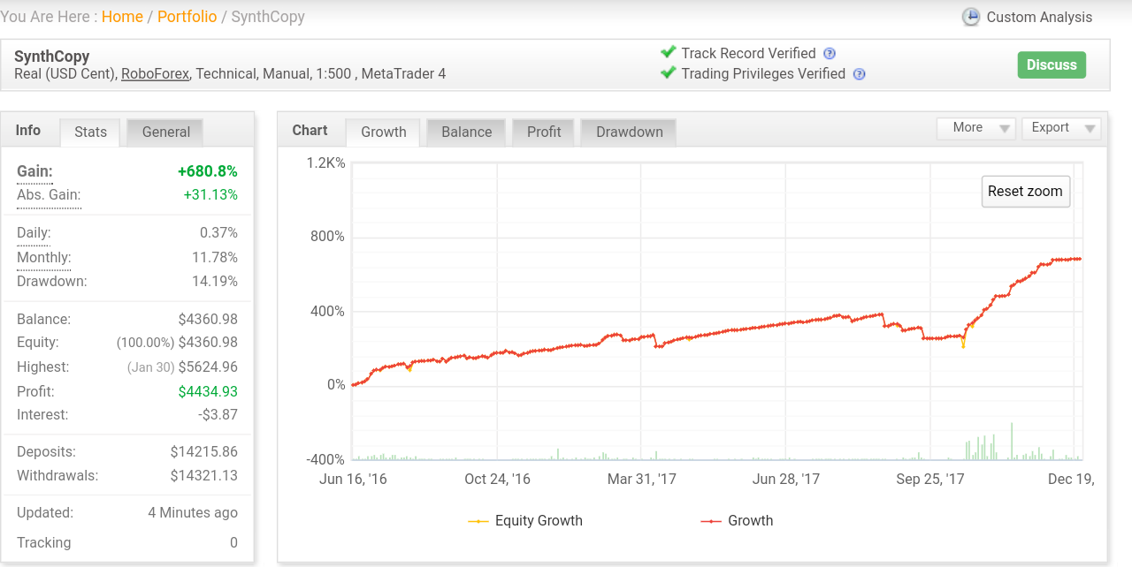Switch to the Stats tab

point(90,132)
